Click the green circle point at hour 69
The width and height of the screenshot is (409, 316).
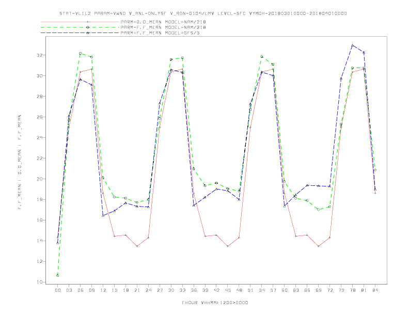pos(319,210)
